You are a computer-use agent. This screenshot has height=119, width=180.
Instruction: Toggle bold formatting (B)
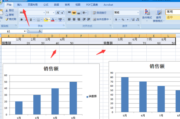pos(22,20)
